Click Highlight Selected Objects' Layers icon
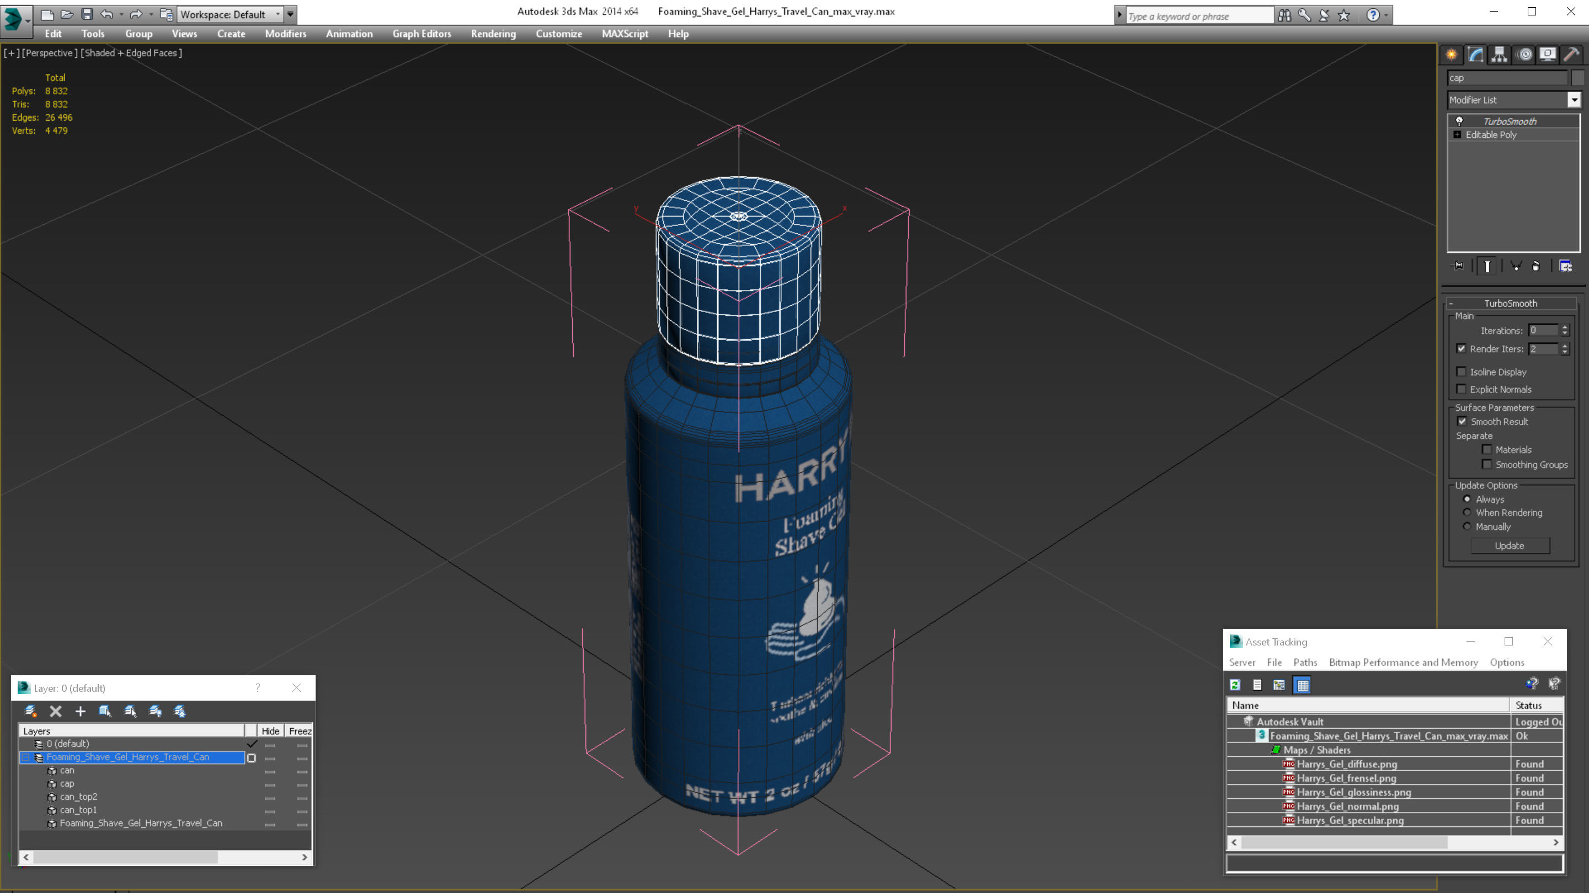Image resolution: width=1589 pixels, height=893 pixels. tap(130, 711)
